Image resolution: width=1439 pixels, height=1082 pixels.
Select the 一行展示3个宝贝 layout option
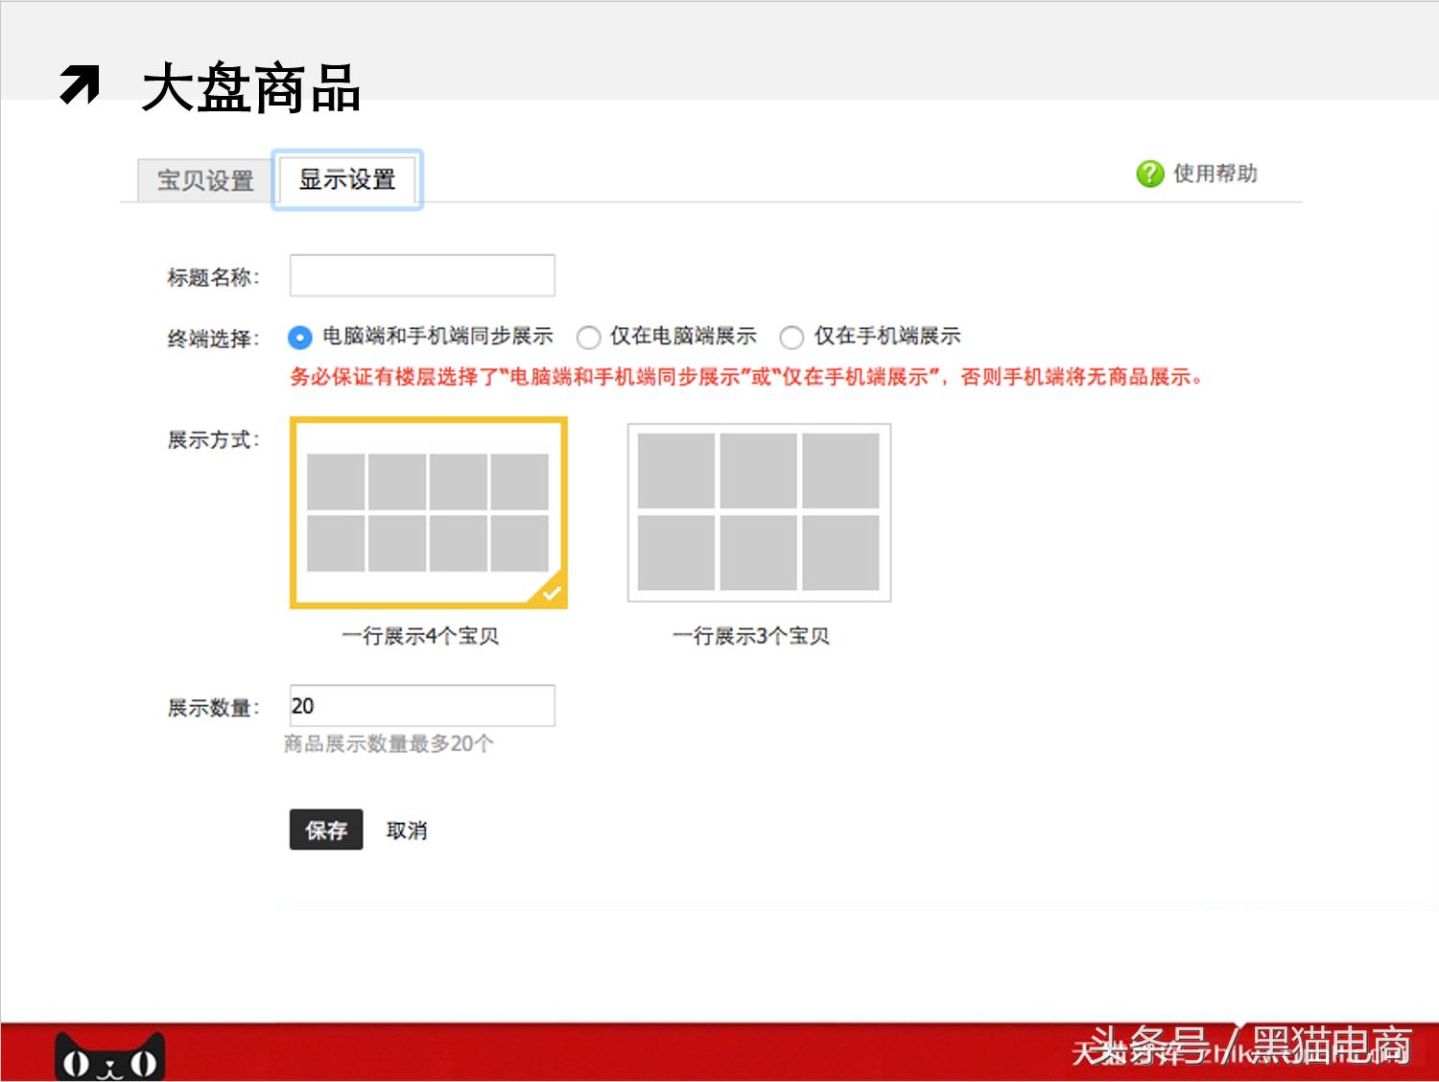tap(758, 513)
